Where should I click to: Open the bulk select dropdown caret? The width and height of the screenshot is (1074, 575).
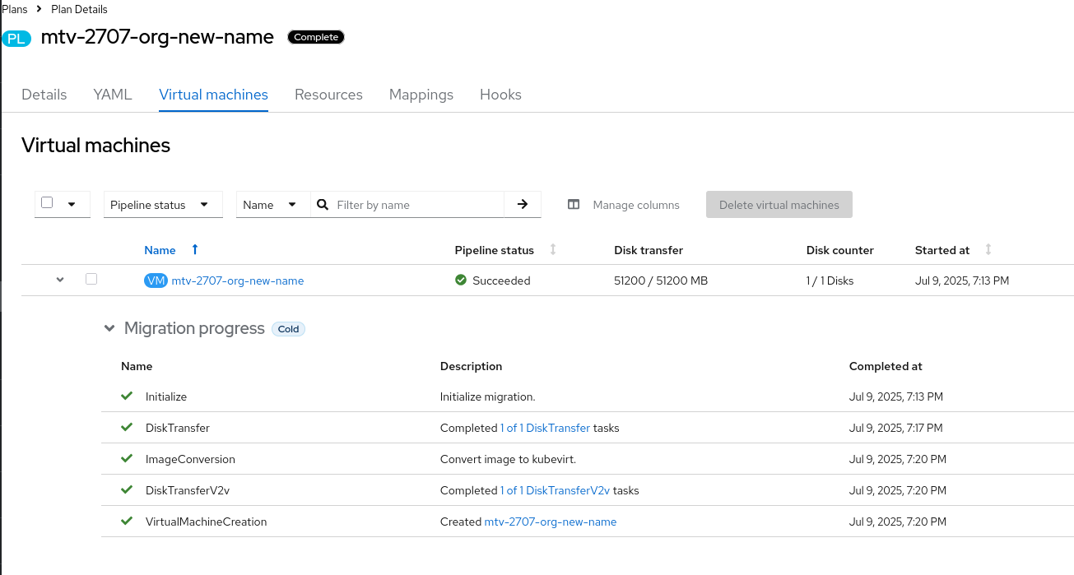tap(72, 205)
